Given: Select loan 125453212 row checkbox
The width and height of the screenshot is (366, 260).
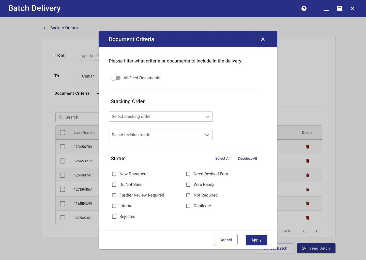Looking at the screenshot, I should [63, 161].
